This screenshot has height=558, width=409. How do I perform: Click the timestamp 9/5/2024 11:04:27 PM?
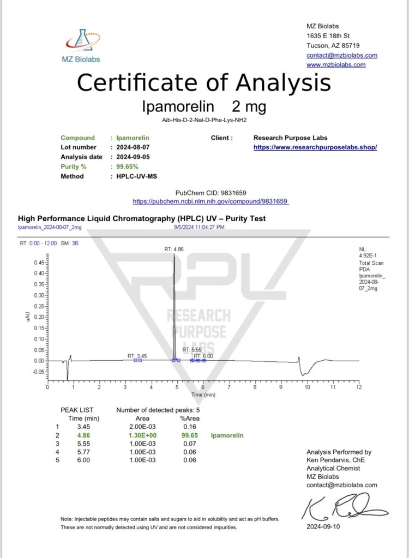point(199,227)
